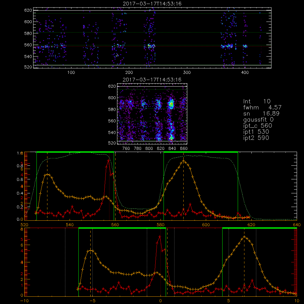Click x-axis label 780 of the middle image

[x=138, y=149]
